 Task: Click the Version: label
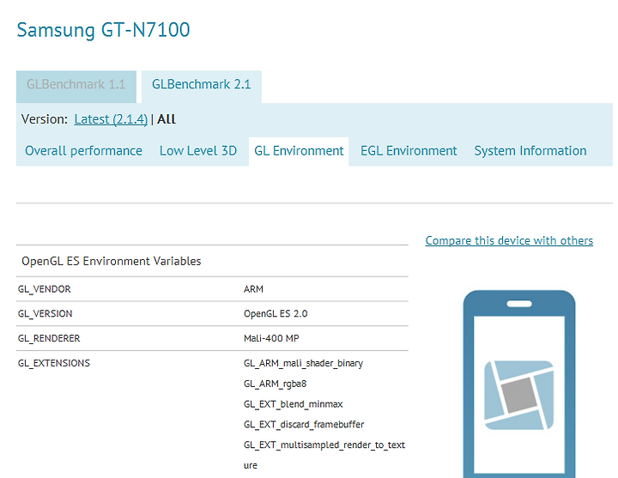45,119
